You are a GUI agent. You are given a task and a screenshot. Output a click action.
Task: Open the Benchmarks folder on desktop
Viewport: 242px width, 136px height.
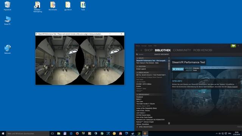53,6
